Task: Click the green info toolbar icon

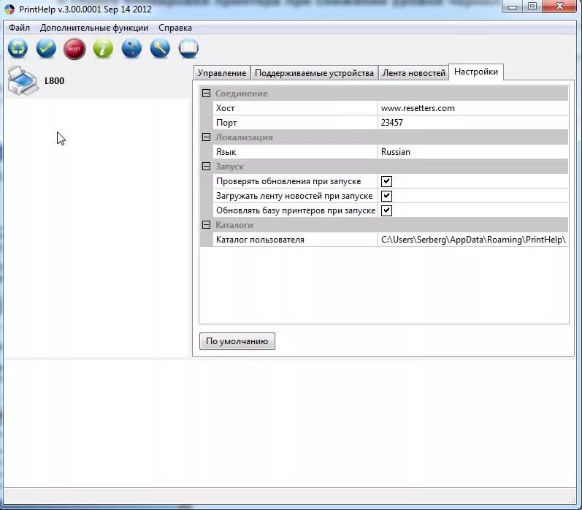Action: tap(103, 49)
